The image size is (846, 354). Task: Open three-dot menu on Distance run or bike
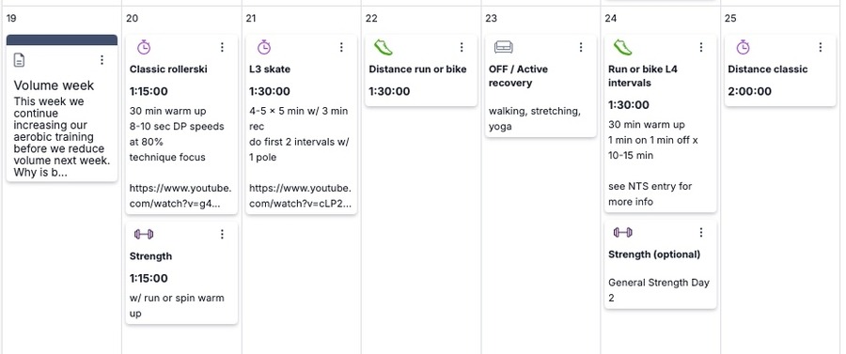click(462, 47)
